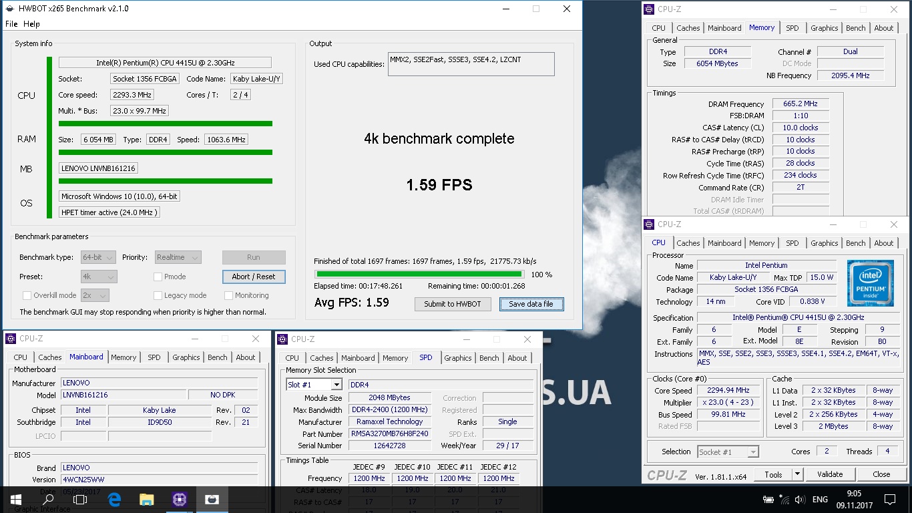Submit the score to HWBOT
This screenshot has height=513, width=912.
pyautogui.click(x=453, y=304)
